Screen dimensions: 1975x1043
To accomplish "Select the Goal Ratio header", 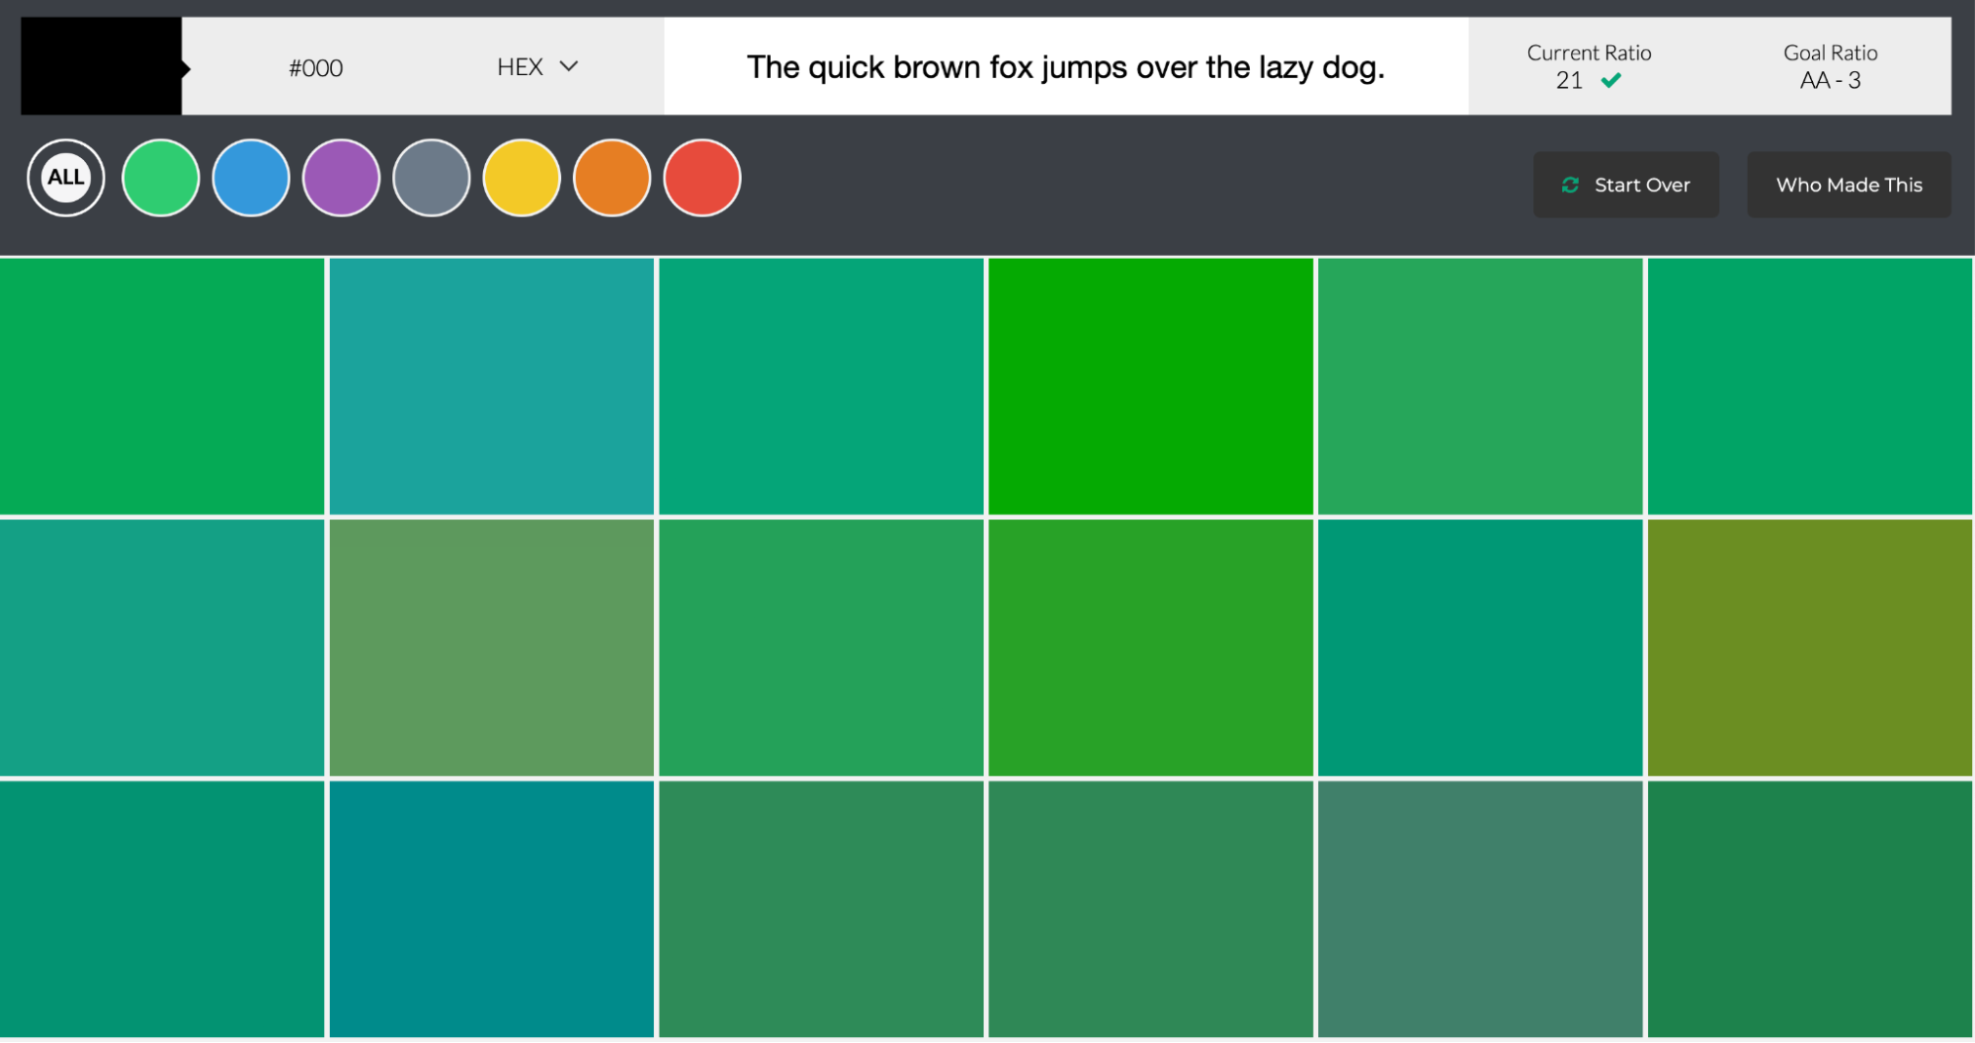I will 1830,53.
